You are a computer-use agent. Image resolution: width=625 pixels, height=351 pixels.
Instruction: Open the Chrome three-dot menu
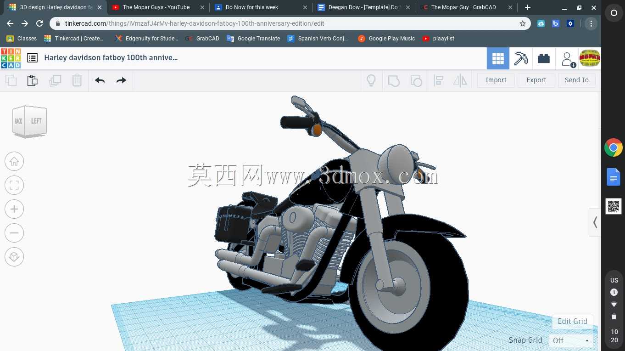[x=591, y=23]
